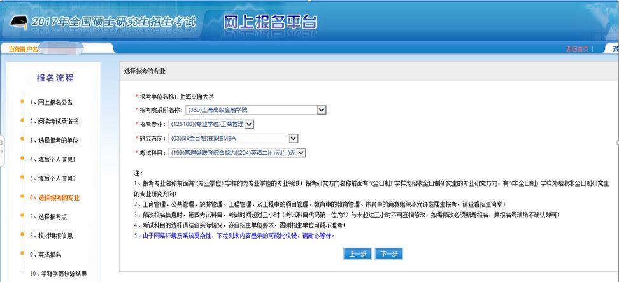Expand the 报考专业 dropdown list
Viewport: 619px width, 282px height.
pyautogui.click(x=249, y=123)
